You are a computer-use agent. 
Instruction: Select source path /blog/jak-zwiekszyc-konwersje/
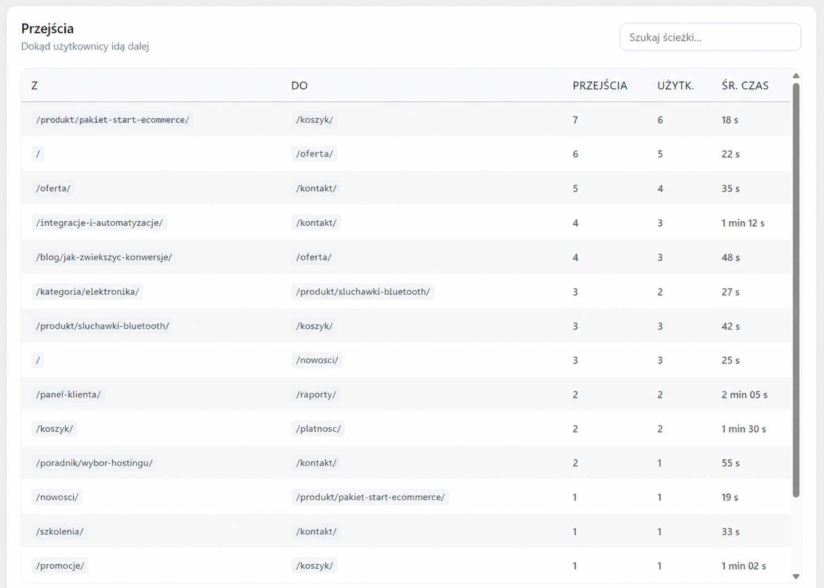pos(104,257)
